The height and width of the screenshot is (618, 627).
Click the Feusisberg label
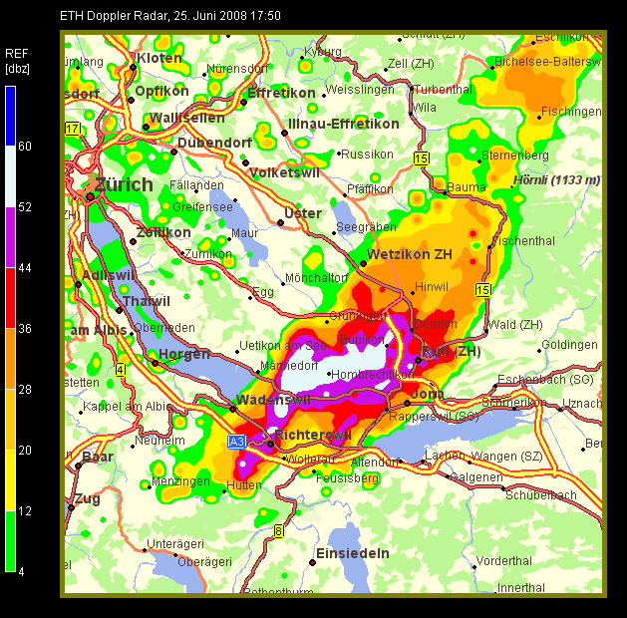[347, 478]
